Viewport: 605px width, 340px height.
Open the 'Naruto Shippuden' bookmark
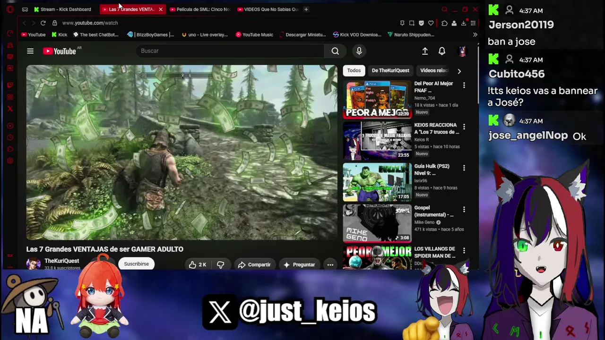point(411,34)
